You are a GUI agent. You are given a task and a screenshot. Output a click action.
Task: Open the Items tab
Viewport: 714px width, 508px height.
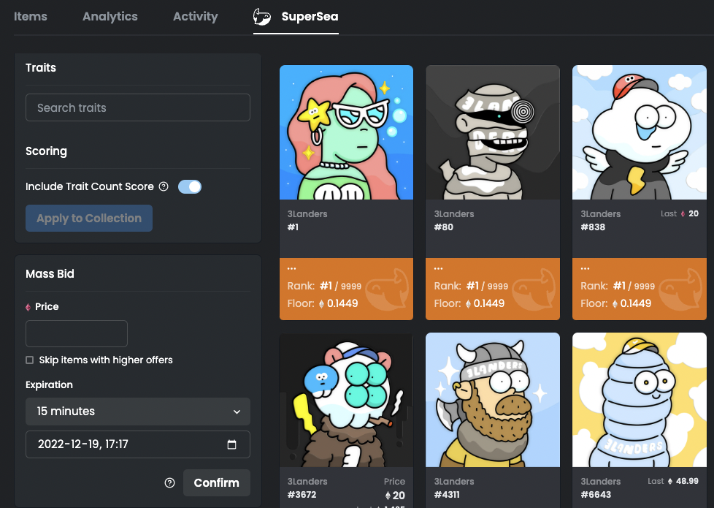click(31, 16)
